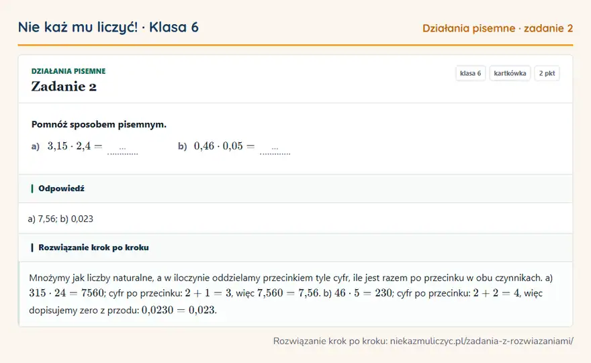Click the calculation '315 · 24 = 7560' in the solution
Viewport: 591px width, 363px height.
[x=66, y=293]
